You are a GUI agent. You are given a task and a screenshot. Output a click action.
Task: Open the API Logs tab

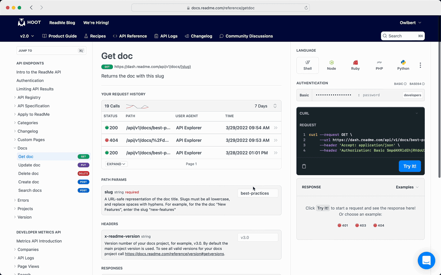click(166, 36)
